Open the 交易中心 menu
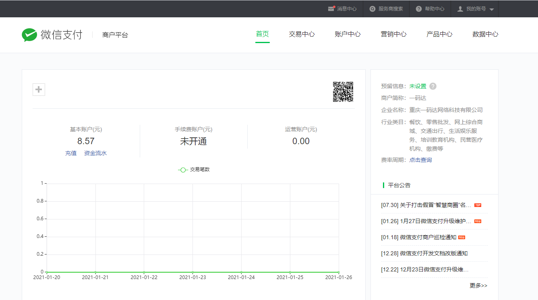This screenshot has width=538, height=300. tap(302, 34)
